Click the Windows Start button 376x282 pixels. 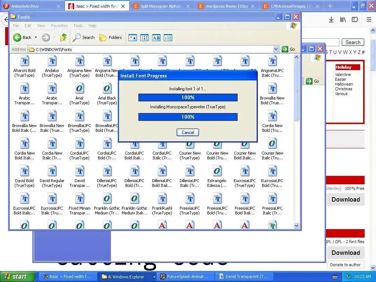pos(17,276)
